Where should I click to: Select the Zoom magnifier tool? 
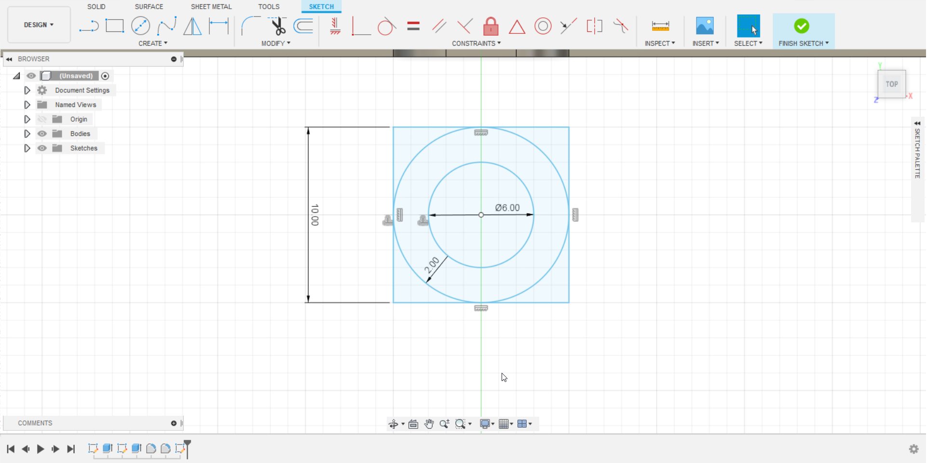[x=445, y=424]
